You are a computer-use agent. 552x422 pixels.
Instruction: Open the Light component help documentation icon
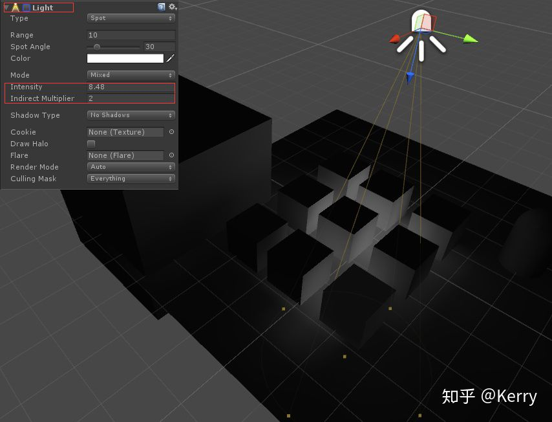(161, 6)
